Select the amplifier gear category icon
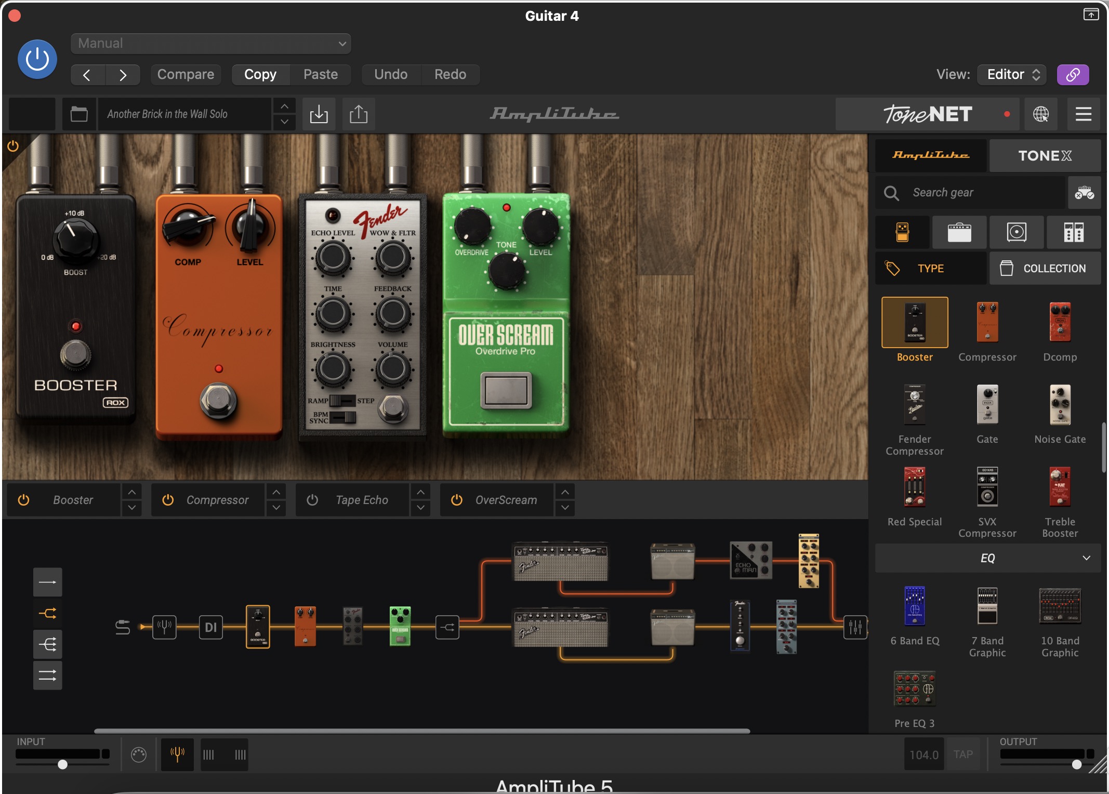 pos(959,232)
